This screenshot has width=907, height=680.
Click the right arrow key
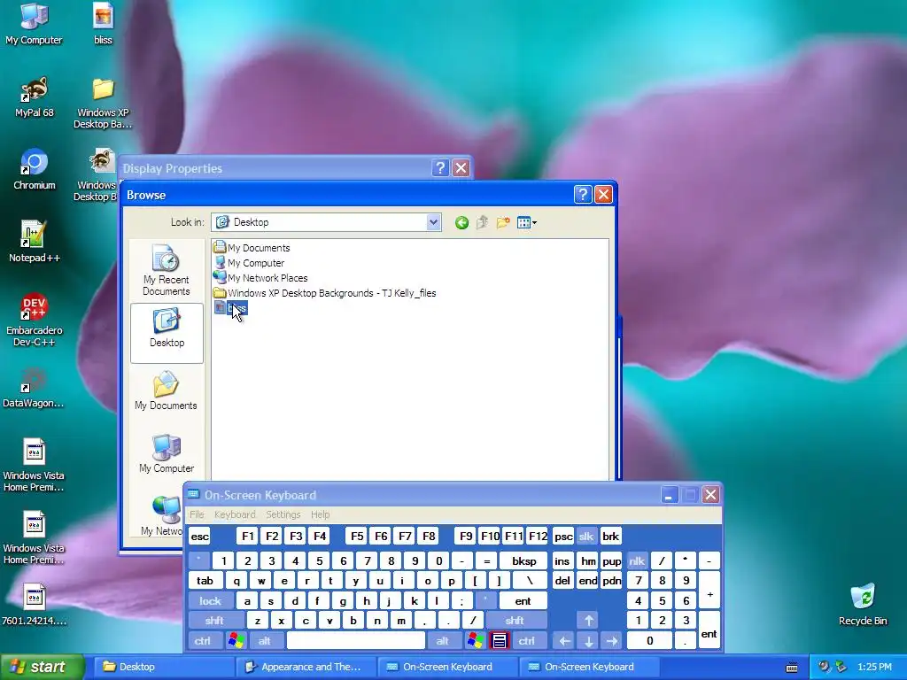pos(611,641)
